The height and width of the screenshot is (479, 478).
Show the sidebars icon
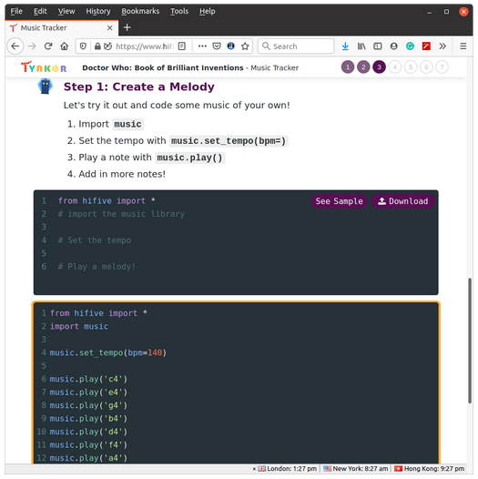pyautogui.click(x=378, y=46)
